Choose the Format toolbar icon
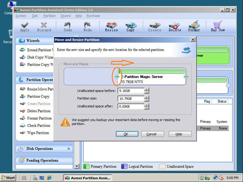Viewport: 243px width, 182px height. [x=194, y=27]
